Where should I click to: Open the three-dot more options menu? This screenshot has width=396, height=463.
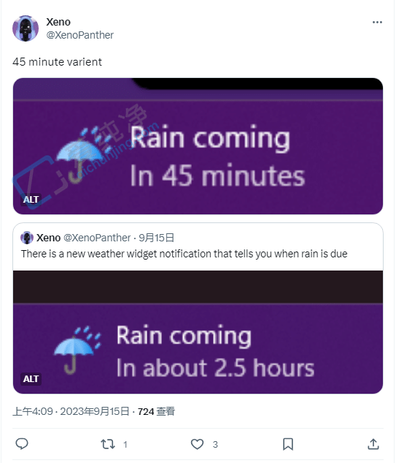coord(377,22)
